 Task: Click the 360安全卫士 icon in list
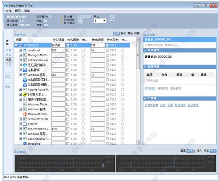(x=25, y=94)
